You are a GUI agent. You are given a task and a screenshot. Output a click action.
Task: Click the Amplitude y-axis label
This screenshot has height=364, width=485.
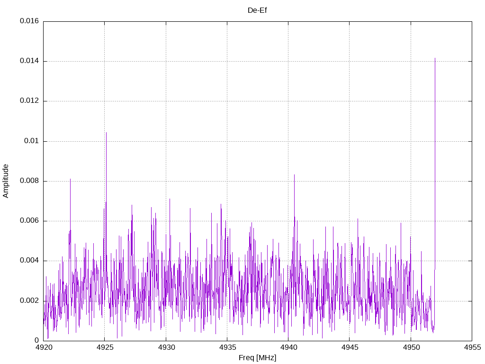(6, 181)
